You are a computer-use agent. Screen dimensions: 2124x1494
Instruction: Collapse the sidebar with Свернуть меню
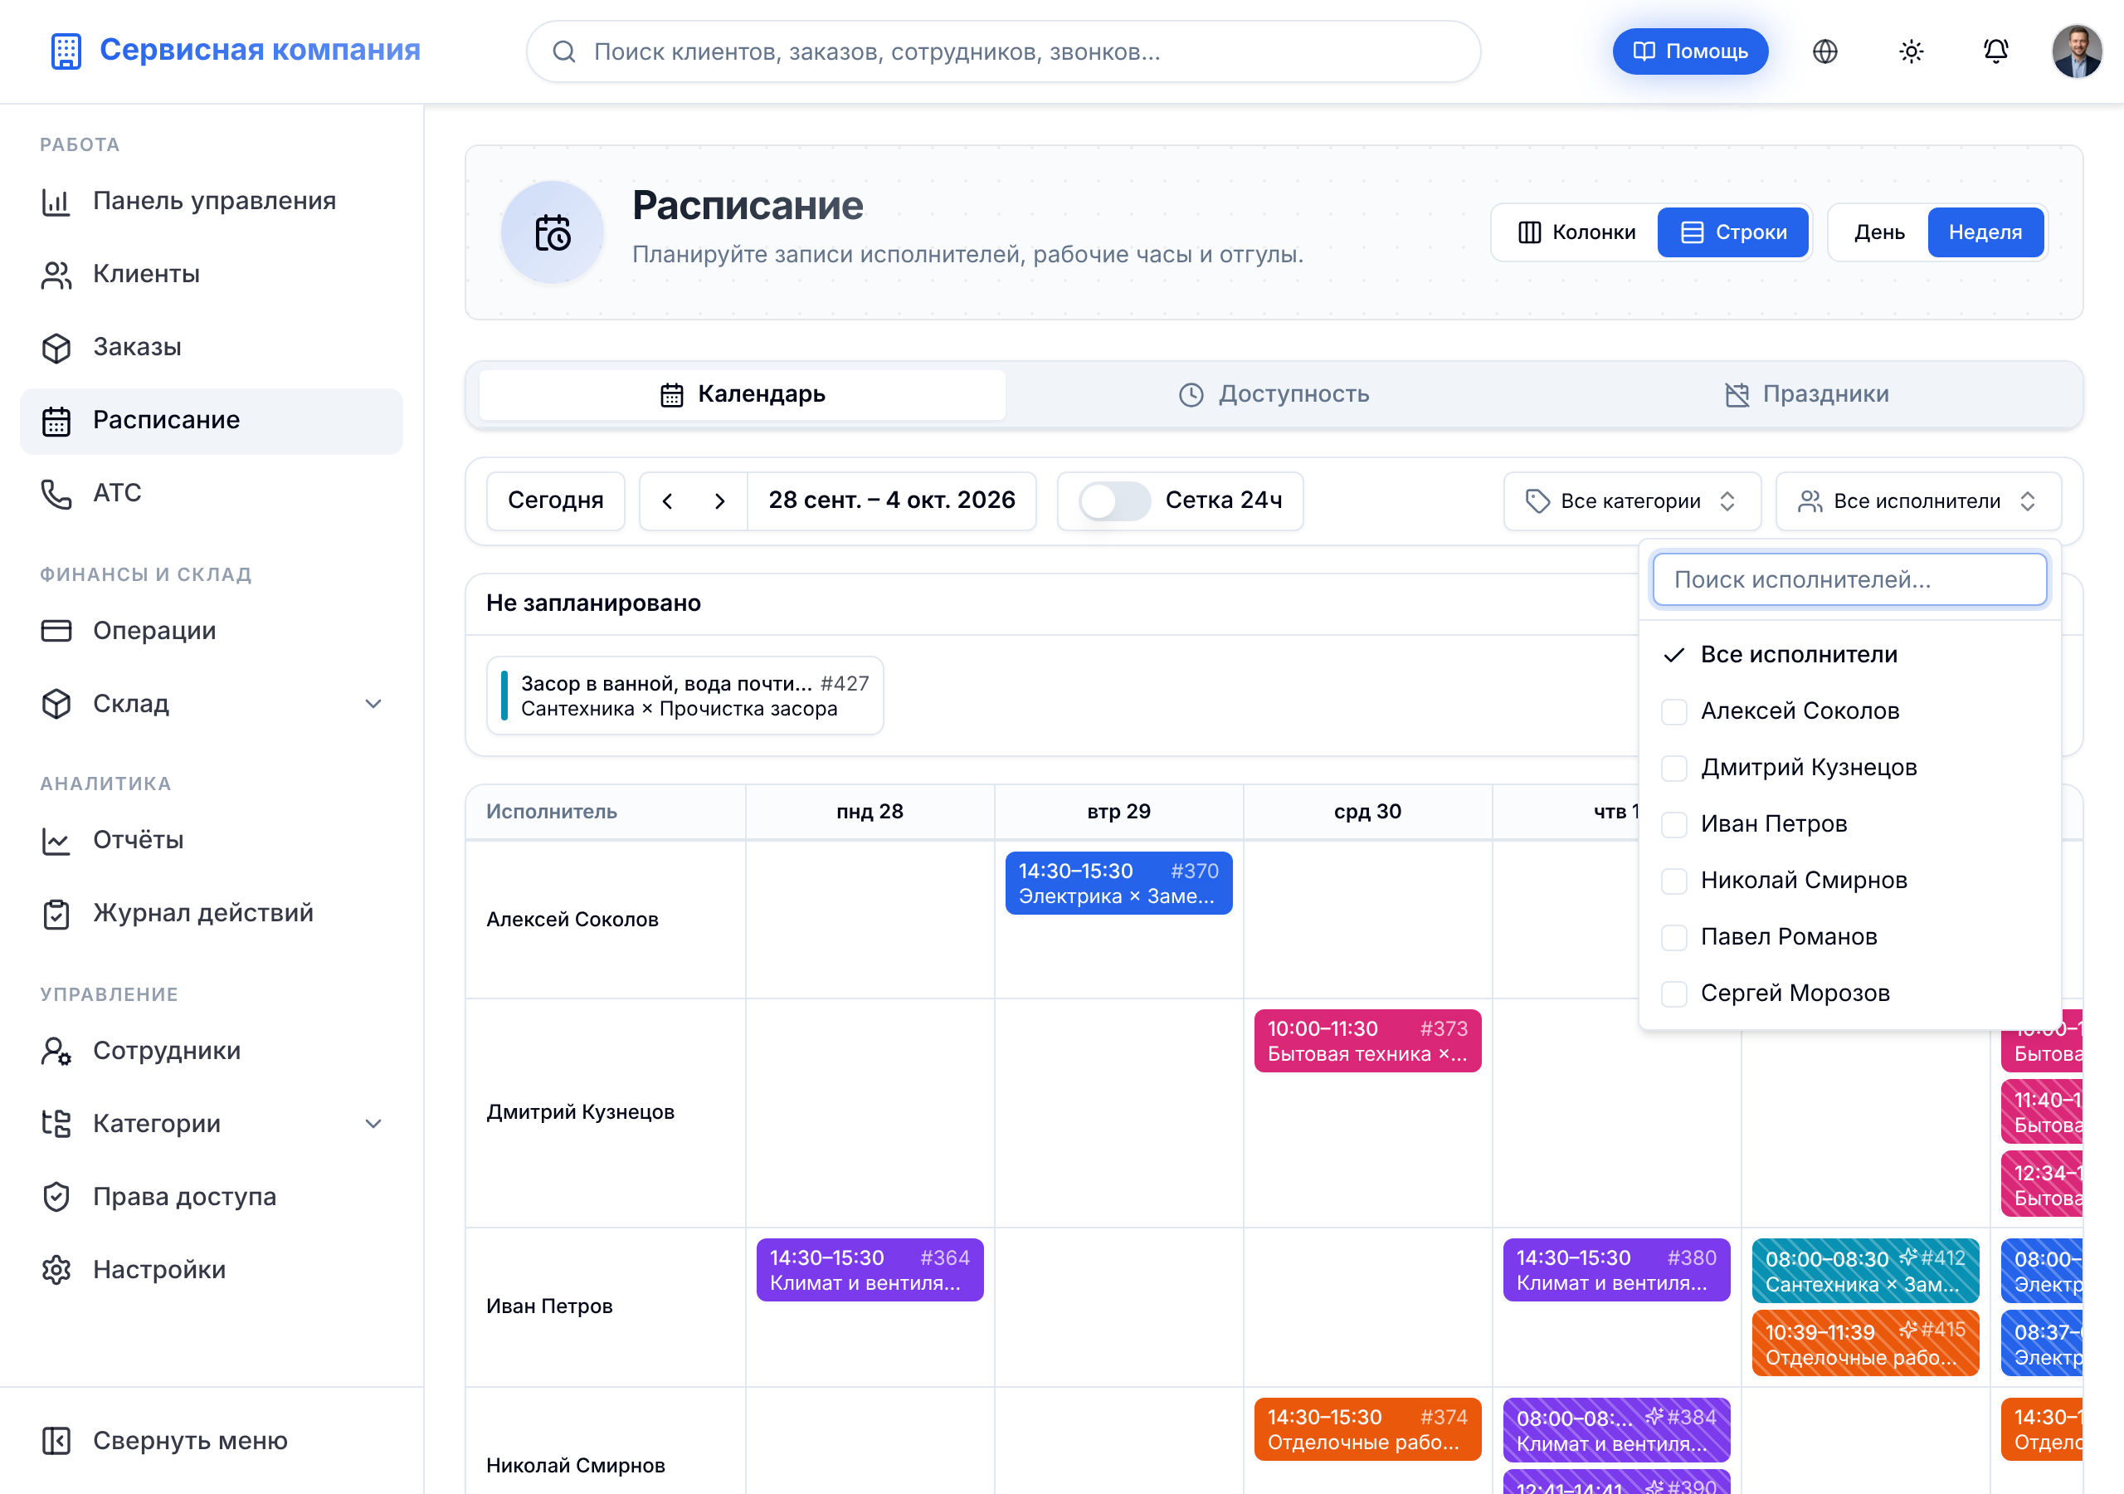(211, 1440)
